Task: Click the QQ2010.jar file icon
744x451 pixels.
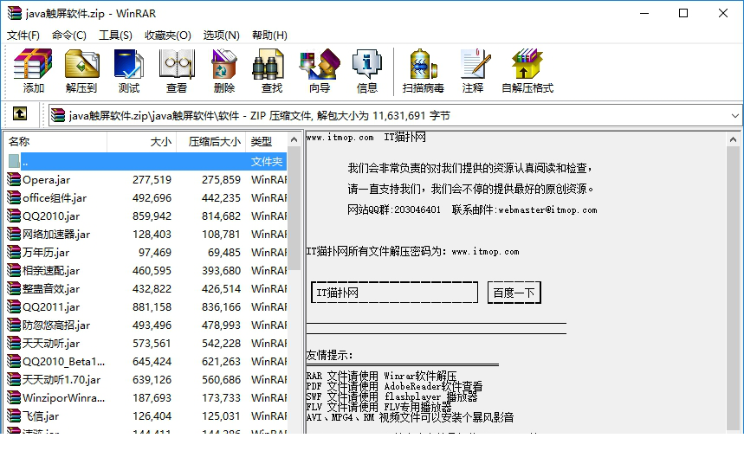Action: tap(14, 216)
